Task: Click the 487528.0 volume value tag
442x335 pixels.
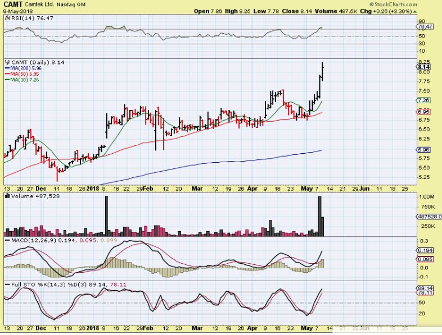Action: click(429, 217)
